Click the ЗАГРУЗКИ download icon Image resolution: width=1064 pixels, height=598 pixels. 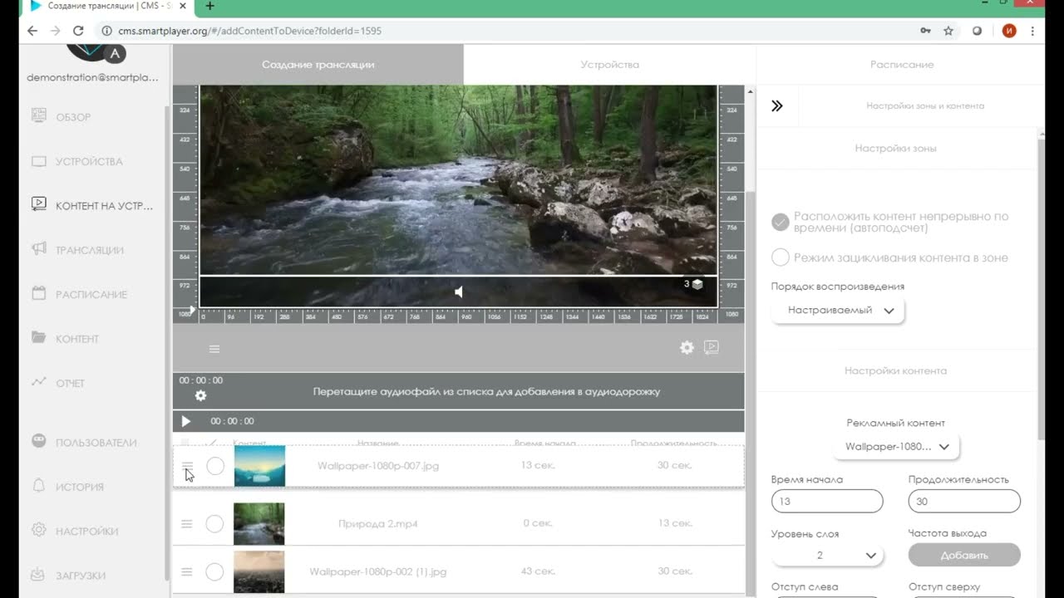39,574
